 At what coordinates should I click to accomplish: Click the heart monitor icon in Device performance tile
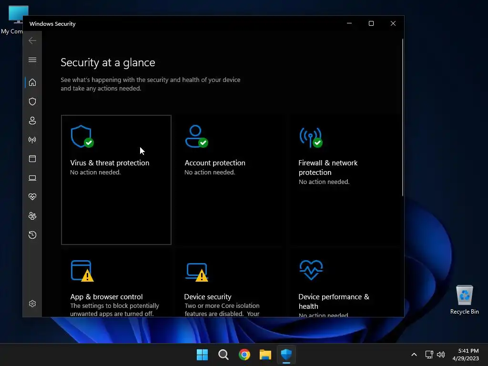coord(311,270)
